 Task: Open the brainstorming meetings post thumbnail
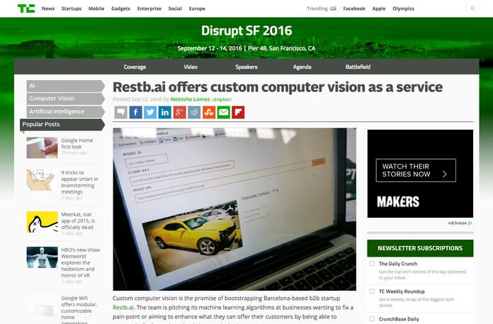click(42, 180)
